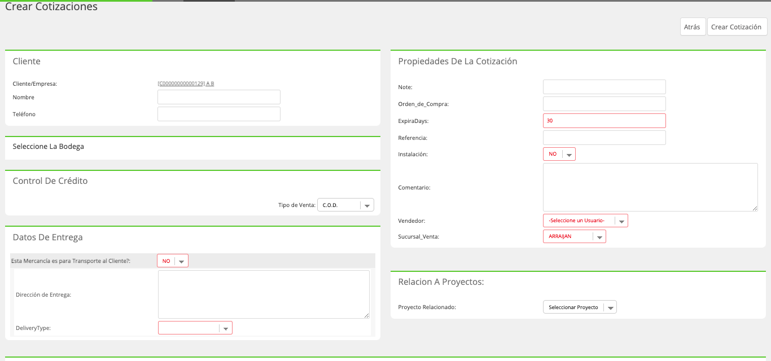Click the Atrás button
Screen dimensions: 771x361
click(693, 27)
